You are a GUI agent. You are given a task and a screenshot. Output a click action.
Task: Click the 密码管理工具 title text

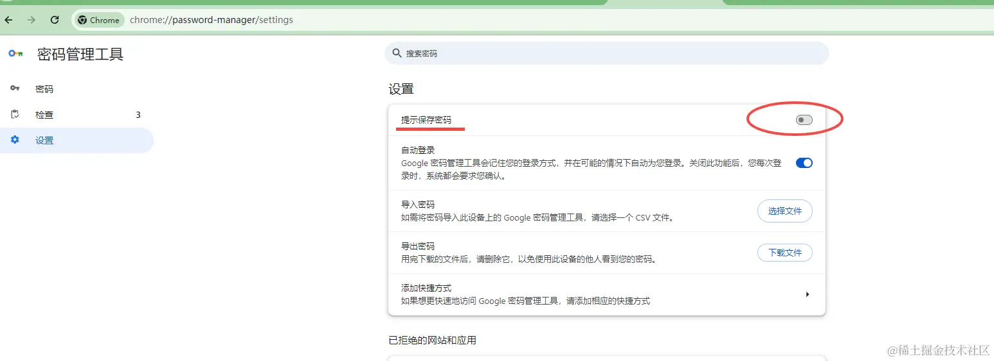click(x=80, y=54)
